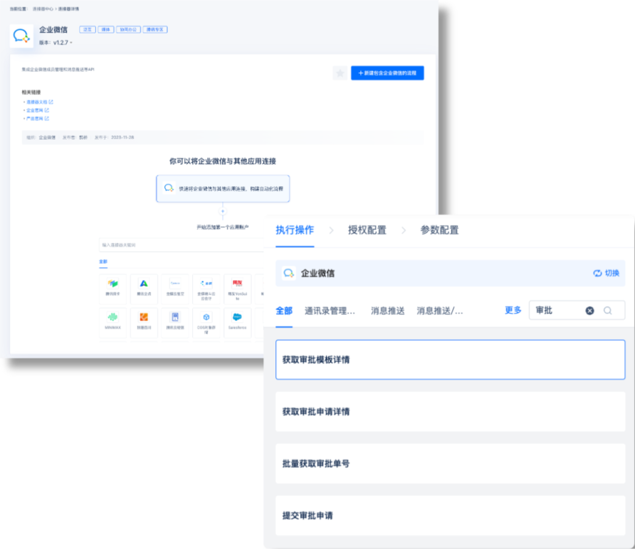Image resolution: width=635 pixels, height=549 pixels.
Task: Open the 产品官网 link
Action: 37,119
